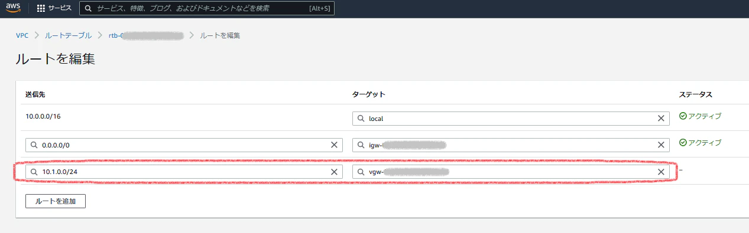Focus the top AWS search box

206,8
